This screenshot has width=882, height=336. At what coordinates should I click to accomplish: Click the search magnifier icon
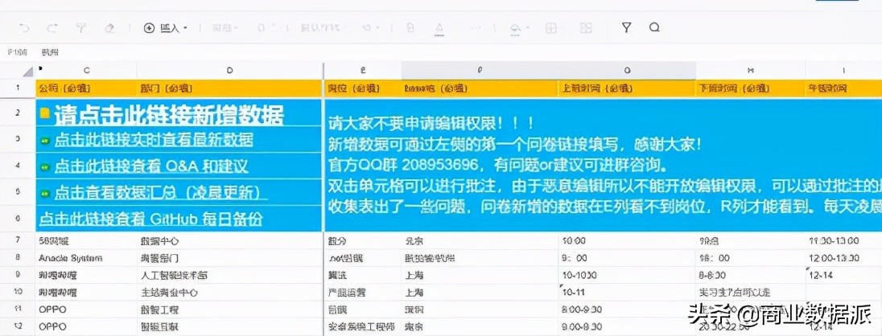coord(653,27)
